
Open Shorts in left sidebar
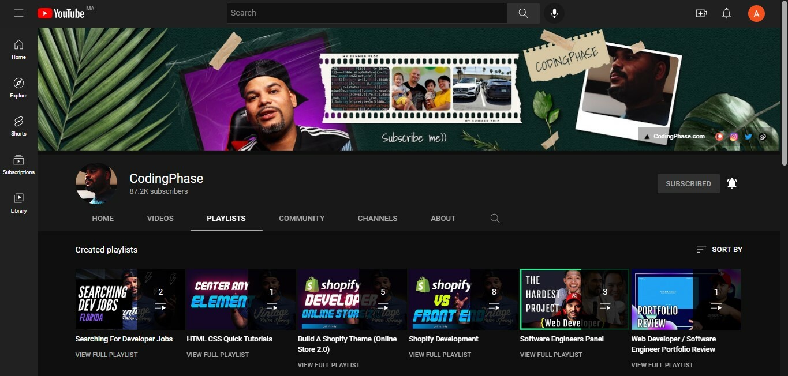(x=18, y=126)
